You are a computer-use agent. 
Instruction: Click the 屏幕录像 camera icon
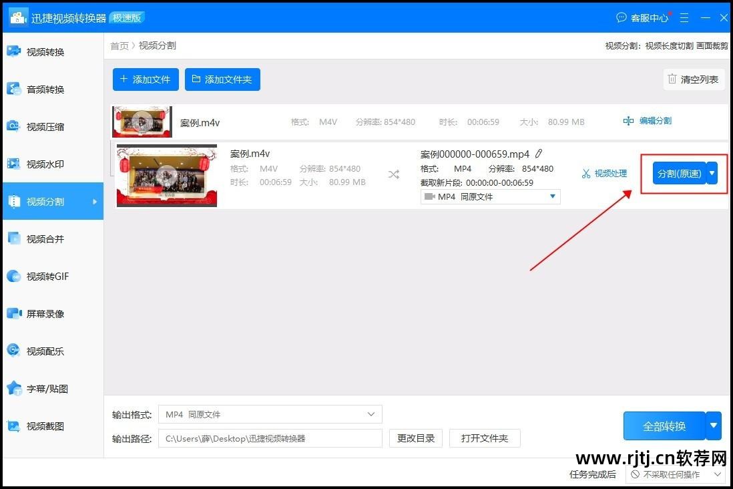(14, 313)
